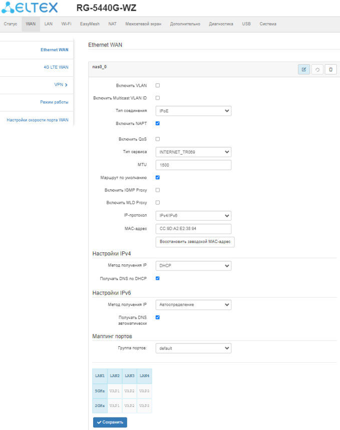Screen dimensions: 340x430
Task: Select the LAN1 port cell
Action: (x=100, y=376)
